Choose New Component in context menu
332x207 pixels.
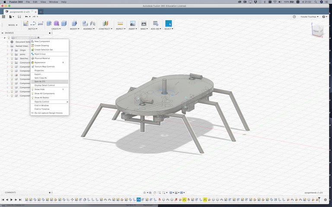coord(50,41)
